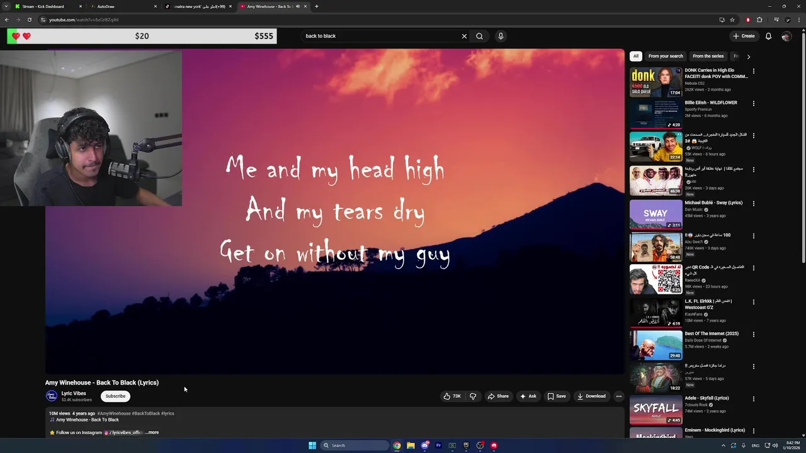Viewport: 806px width, 453px height.
Task: Save video to a playlist
Action: tap(557, 396)
